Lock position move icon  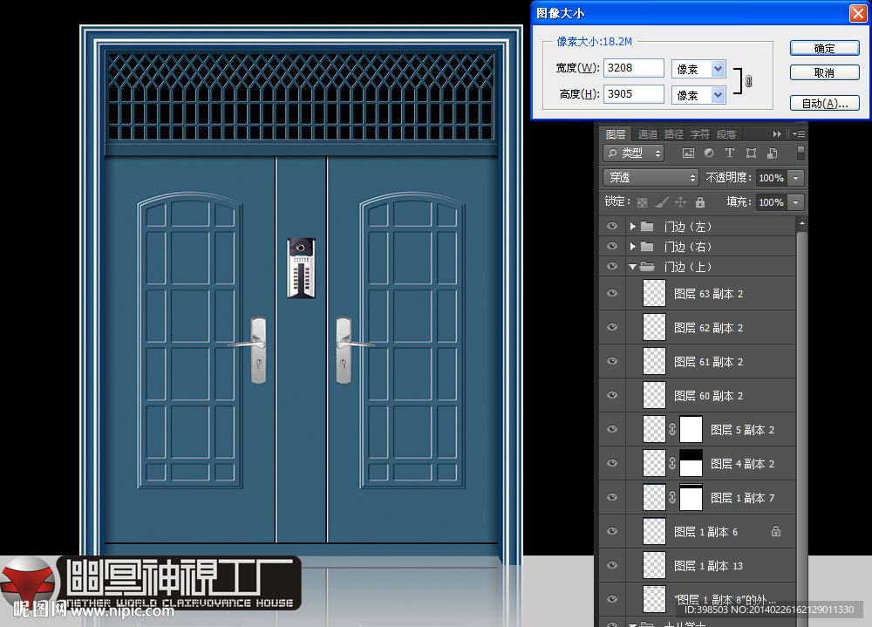[680, 202]
